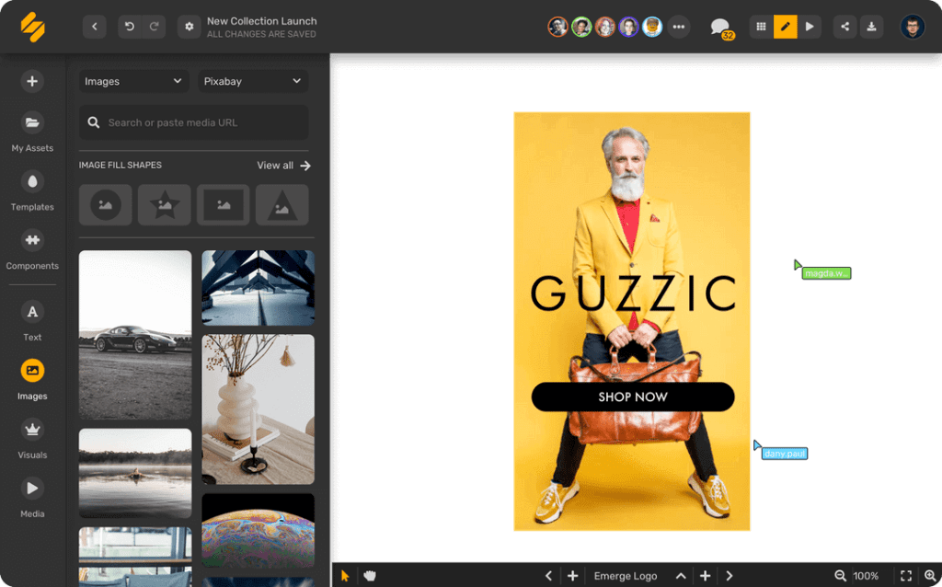Viewport: 942px width, 587px height.
Task: Open the Templates sidebar tab
Action: tap(32, 191)
